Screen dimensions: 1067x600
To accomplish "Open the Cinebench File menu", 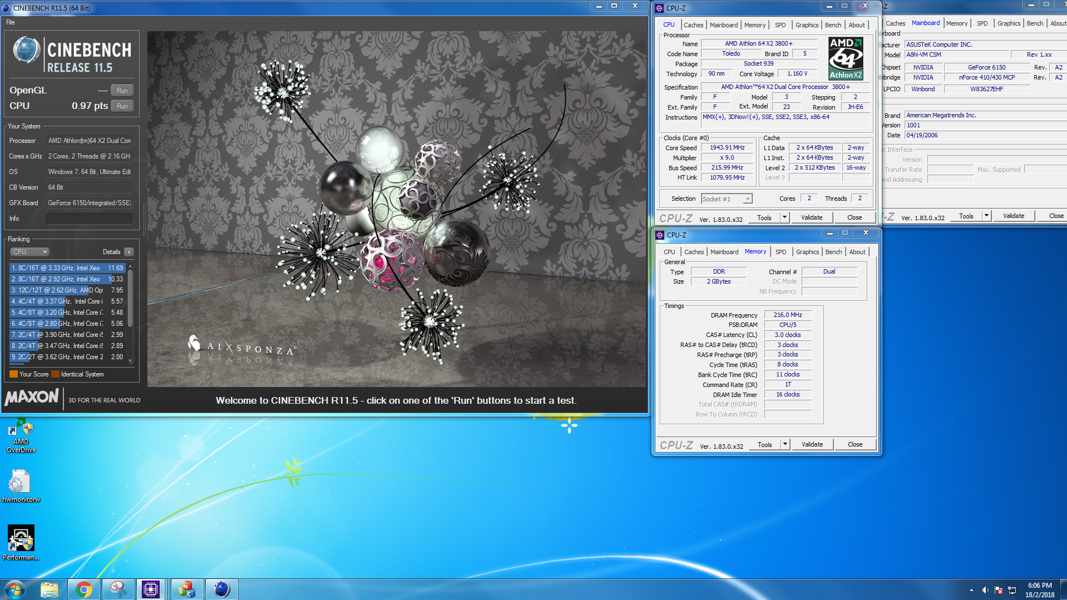I will (11, 22).
